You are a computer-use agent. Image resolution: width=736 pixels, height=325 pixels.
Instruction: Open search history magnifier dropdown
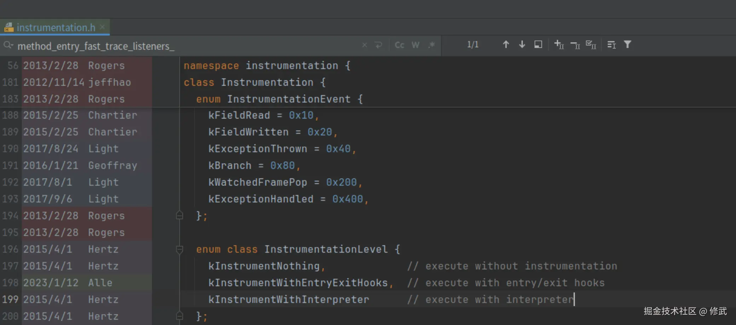tap(8, 45)
